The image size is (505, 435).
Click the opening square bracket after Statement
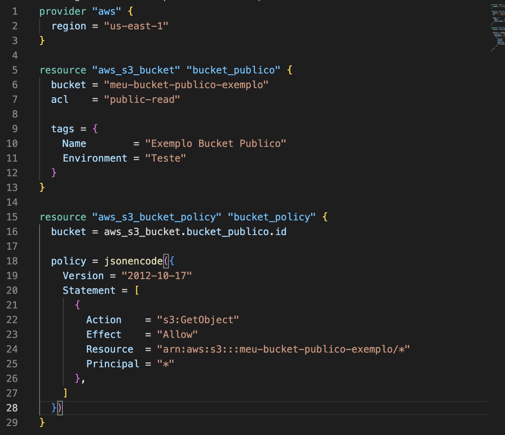click(137, 291)
